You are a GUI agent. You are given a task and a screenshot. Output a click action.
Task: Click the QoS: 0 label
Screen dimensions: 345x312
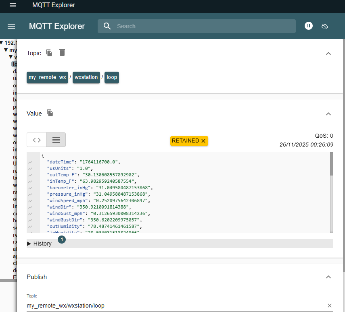click(x=324, y=136)
